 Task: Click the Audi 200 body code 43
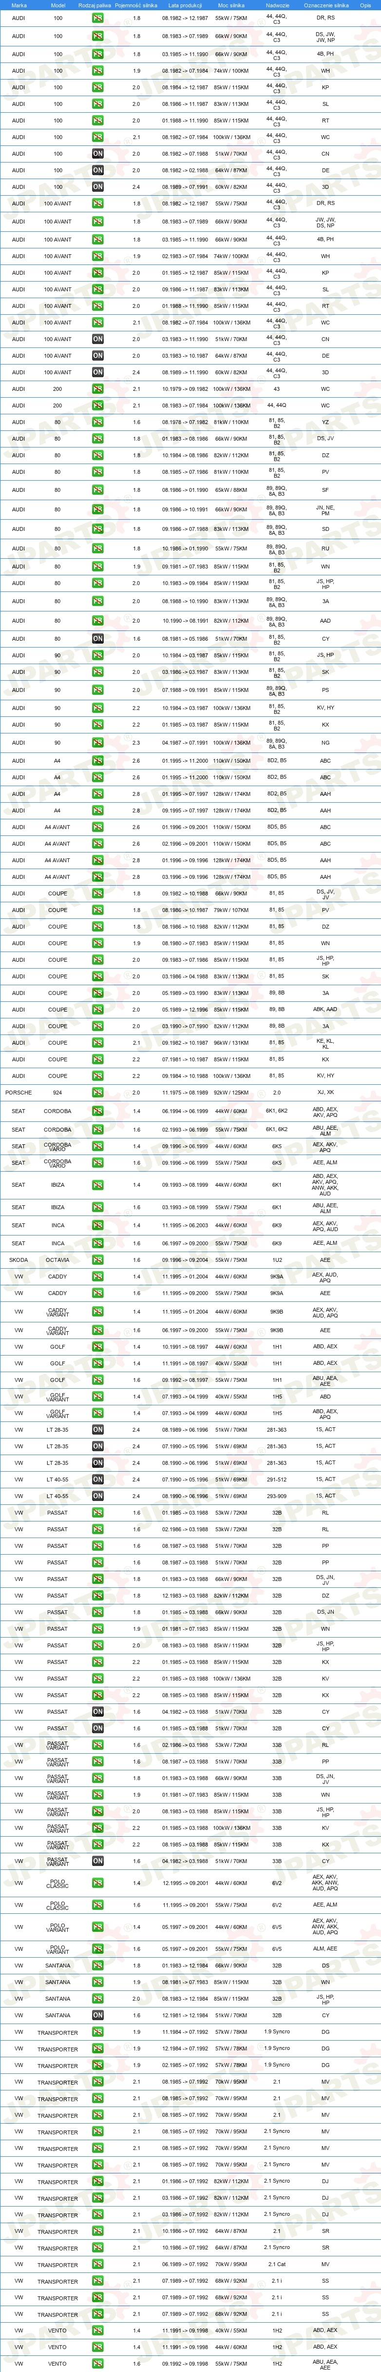click(277, 388)
